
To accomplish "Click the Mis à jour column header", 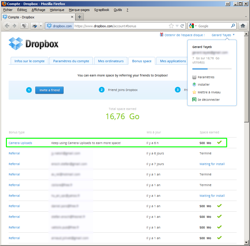I will [x=154, y=132].
